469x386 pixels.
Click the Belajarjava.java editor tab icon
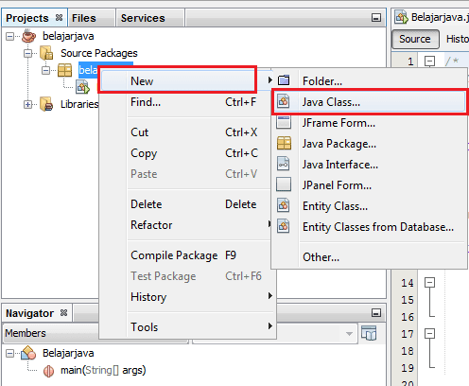(401, 17)
